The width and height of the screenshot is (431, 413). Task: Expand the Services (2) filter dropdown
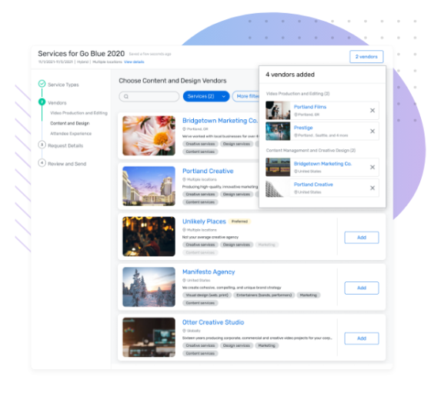pyautogui.click(x=206, y=96)
